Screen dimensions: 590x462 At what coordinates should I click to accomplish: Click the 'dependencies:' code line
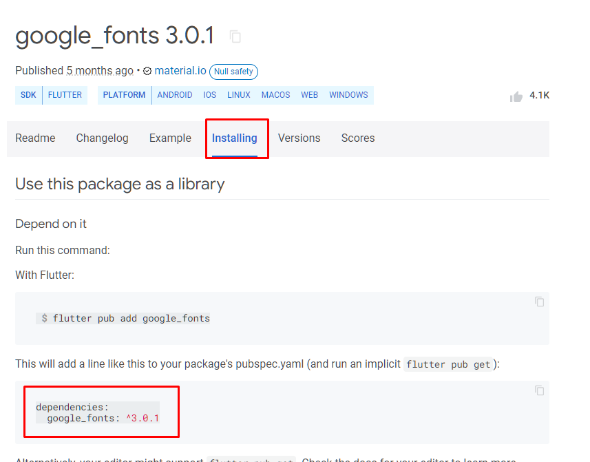coord(72,407)
